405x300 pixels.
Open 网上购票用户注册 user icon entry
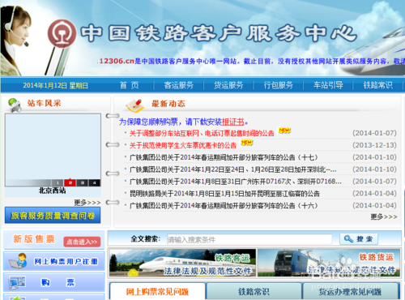[x=54, y=261]
